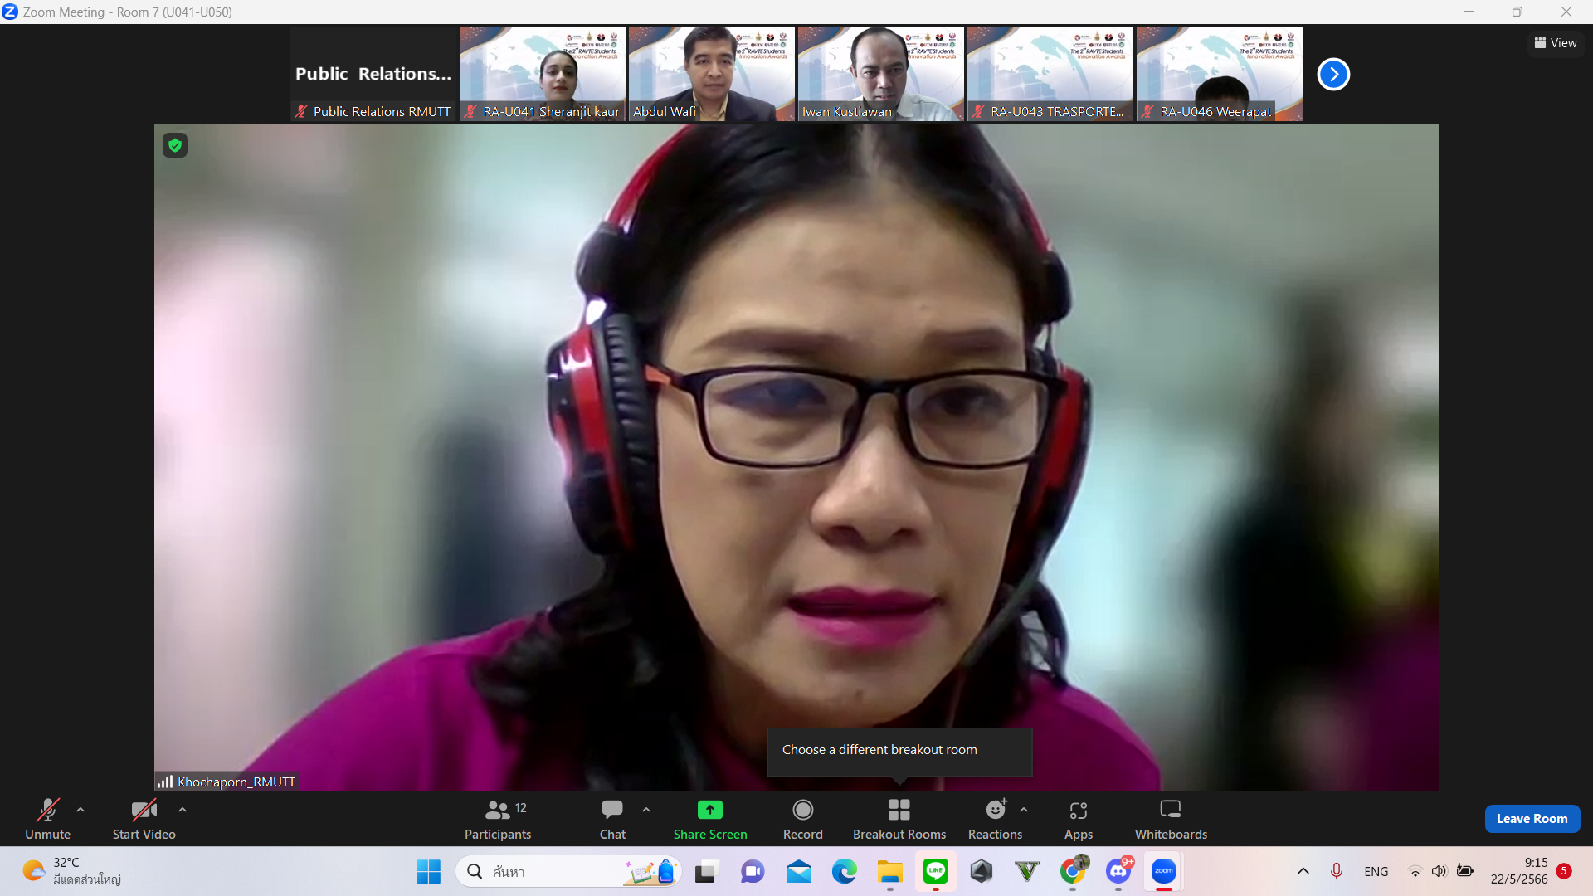Click the signal strength bars icon
This screenshot has width=1593, height=896.
(x=165, y=782)
